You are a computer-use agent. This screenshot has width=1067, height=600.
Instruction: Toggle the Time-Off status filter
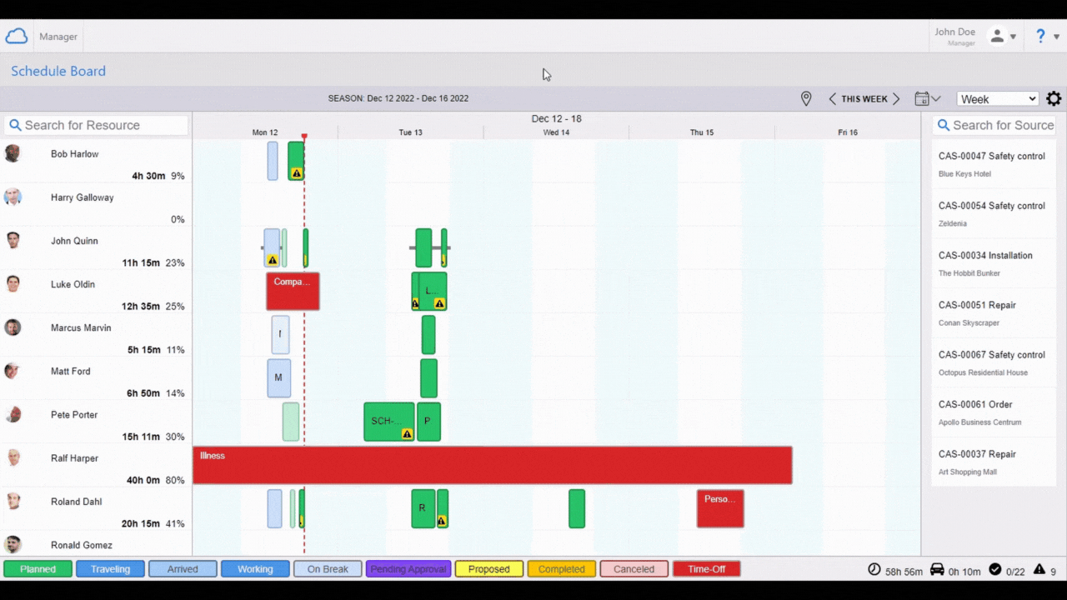point(706,569)
